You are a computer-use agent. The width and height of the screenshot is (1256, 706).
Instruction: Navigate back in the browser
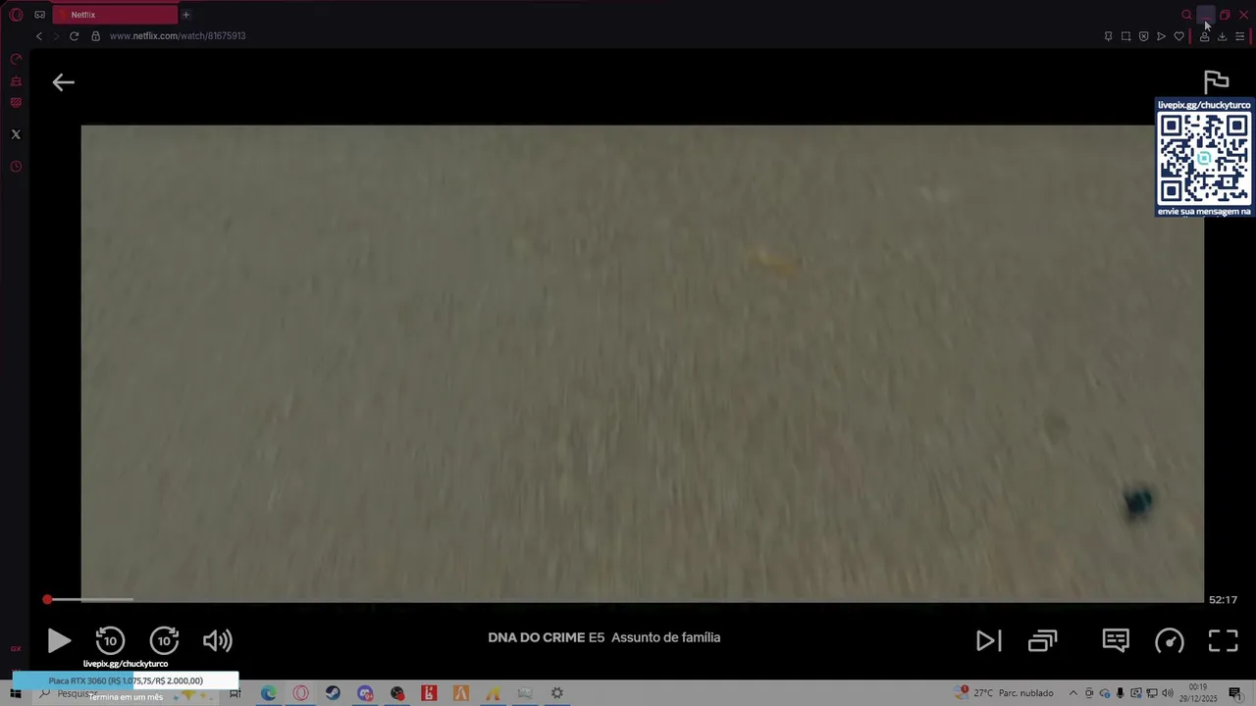pyautogui.click(x=39, y=36)
